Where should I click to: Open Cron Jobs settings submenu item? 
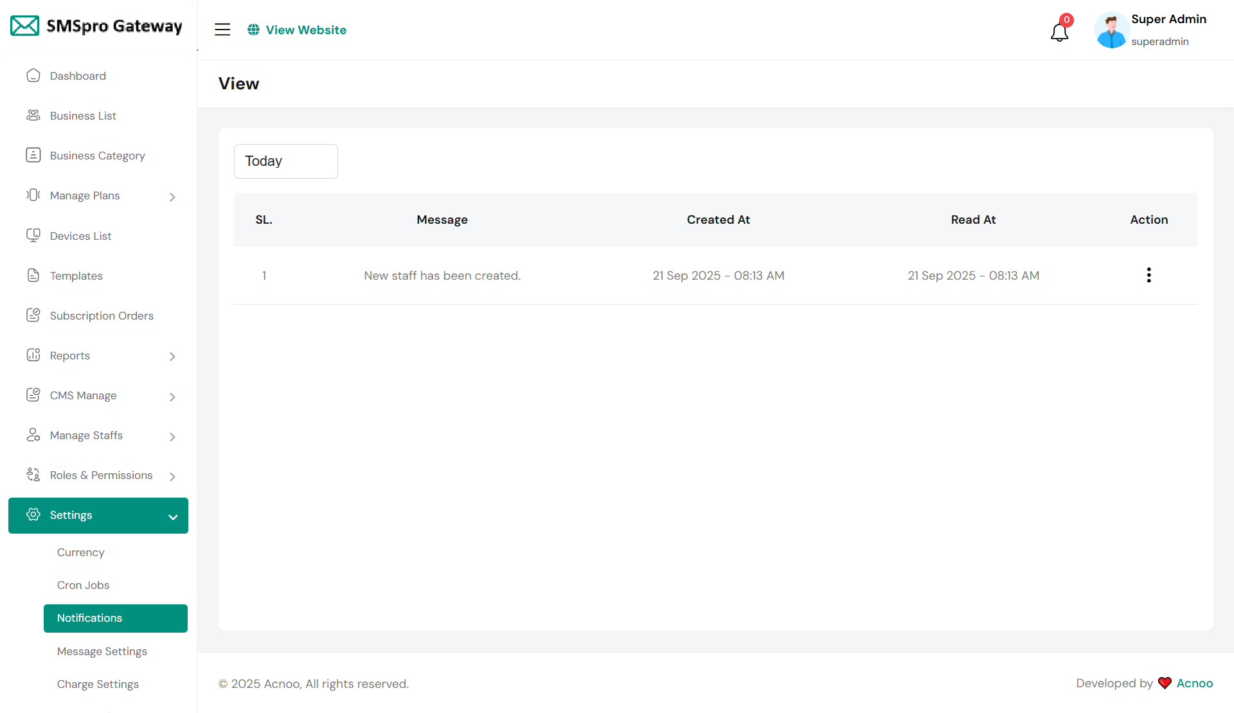pos(83,585)
